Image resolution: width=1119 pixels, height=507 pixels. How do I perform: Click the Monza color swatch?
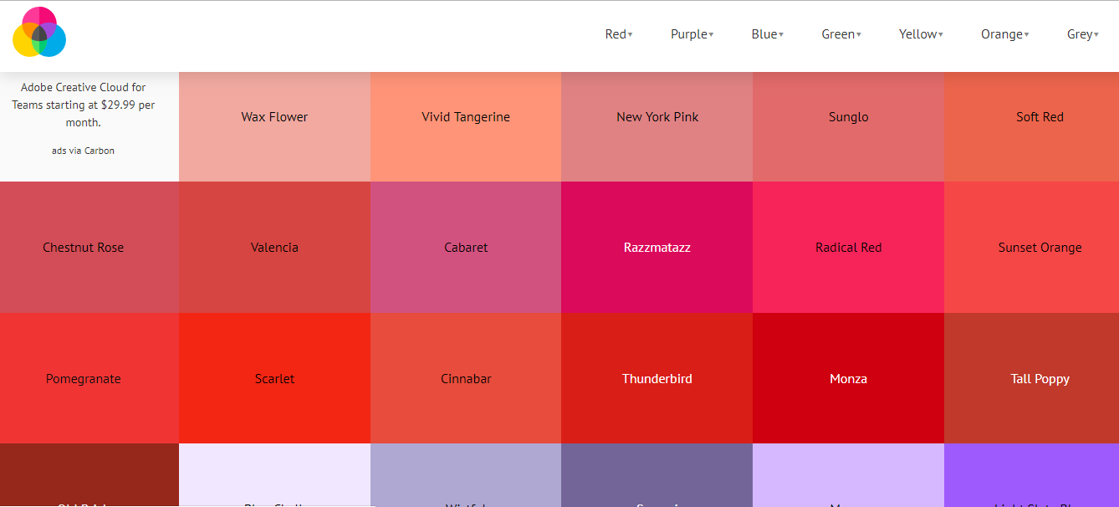(848, 379)
